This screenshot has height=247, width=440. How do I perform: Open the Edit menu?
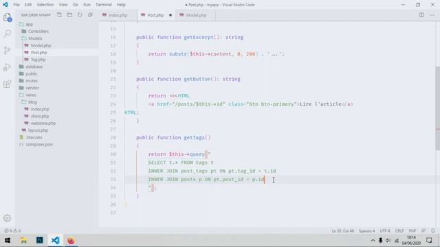pos(28,5)
